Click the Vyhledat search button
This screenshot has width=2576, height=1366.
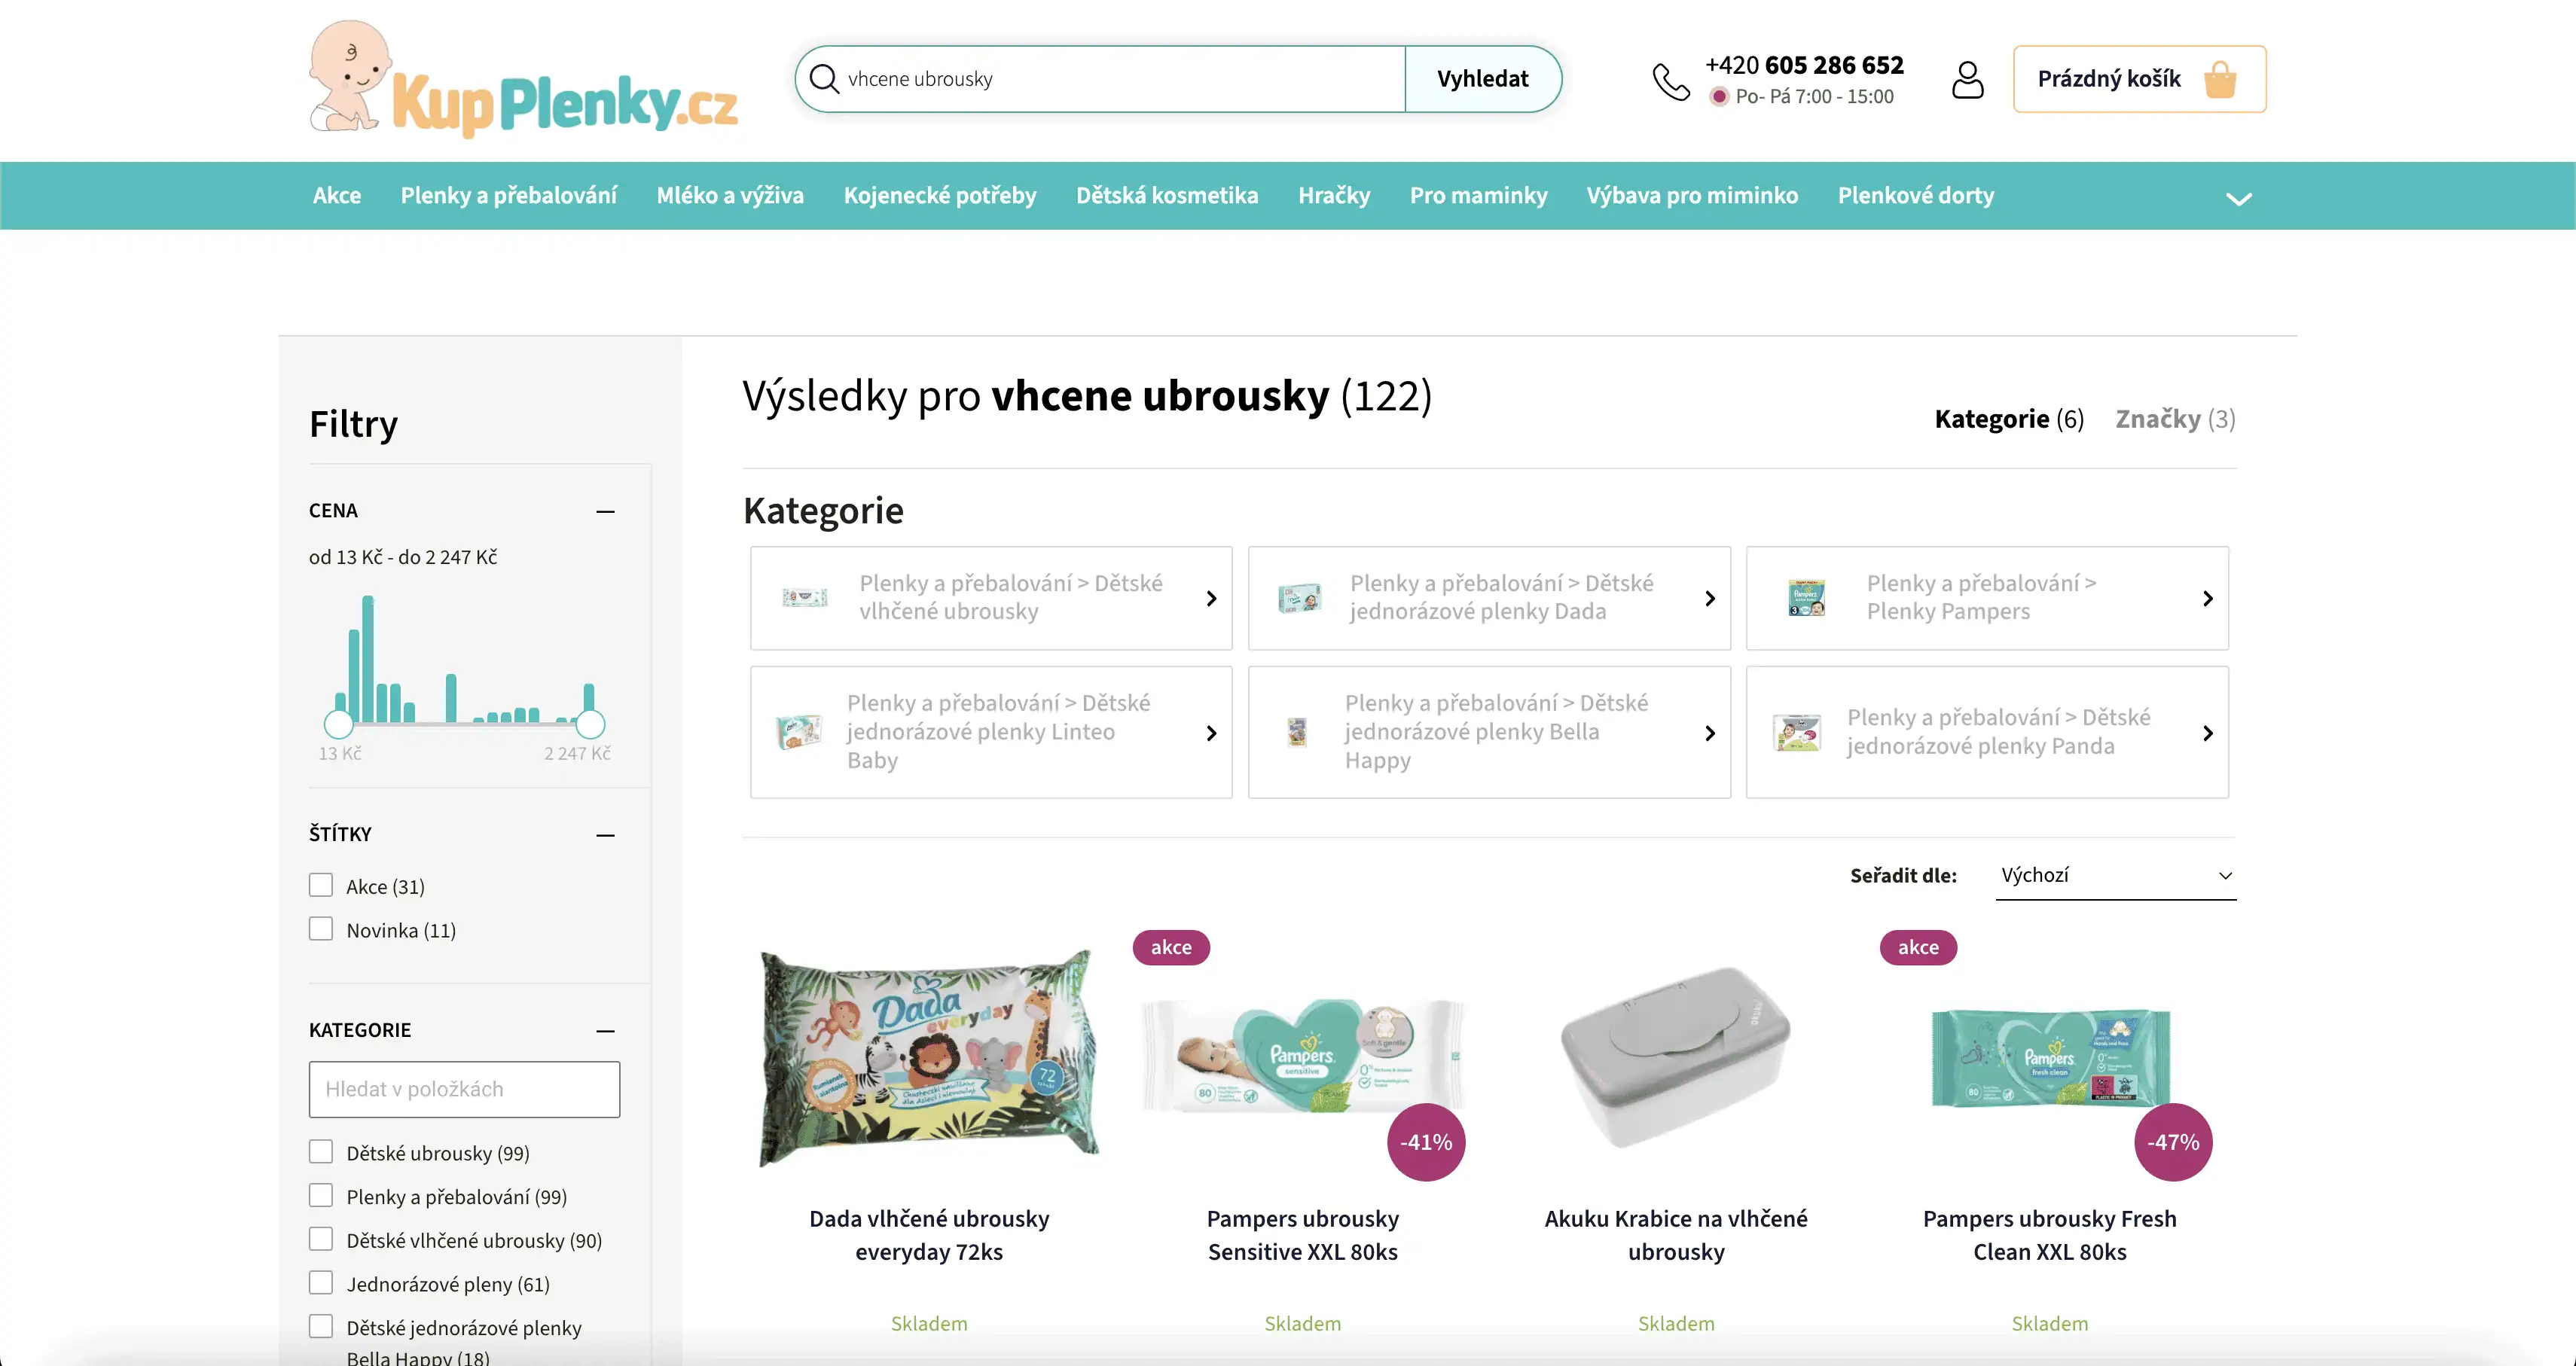point(1482,79)
